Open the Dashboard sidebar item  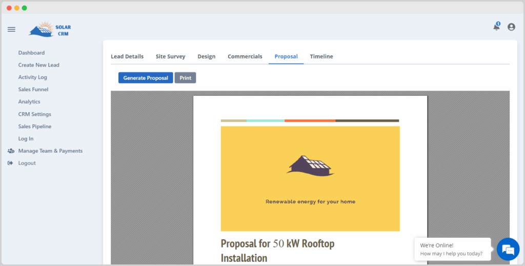click(x=31, y=53)
